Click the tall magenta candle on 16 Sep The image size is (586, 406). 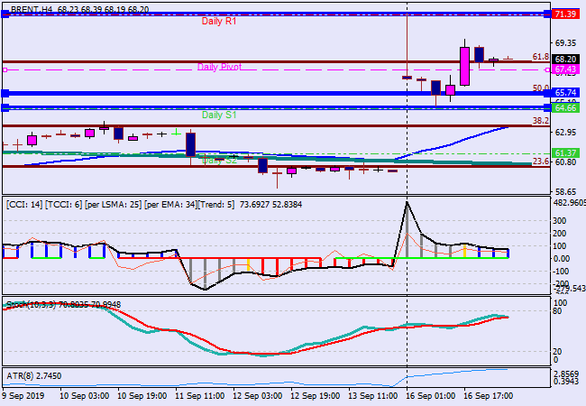coord(465,66)
